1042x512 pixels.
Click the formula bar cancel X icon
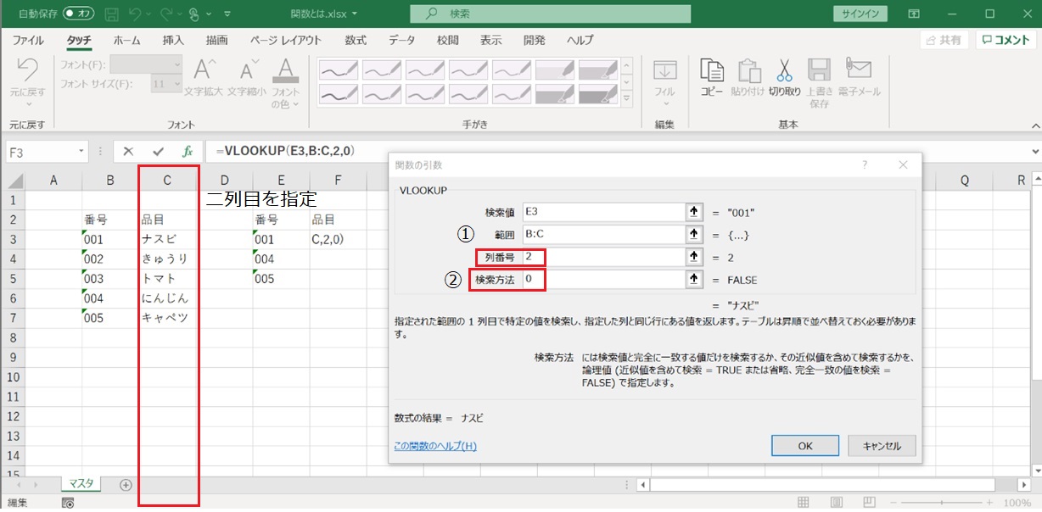128,151
